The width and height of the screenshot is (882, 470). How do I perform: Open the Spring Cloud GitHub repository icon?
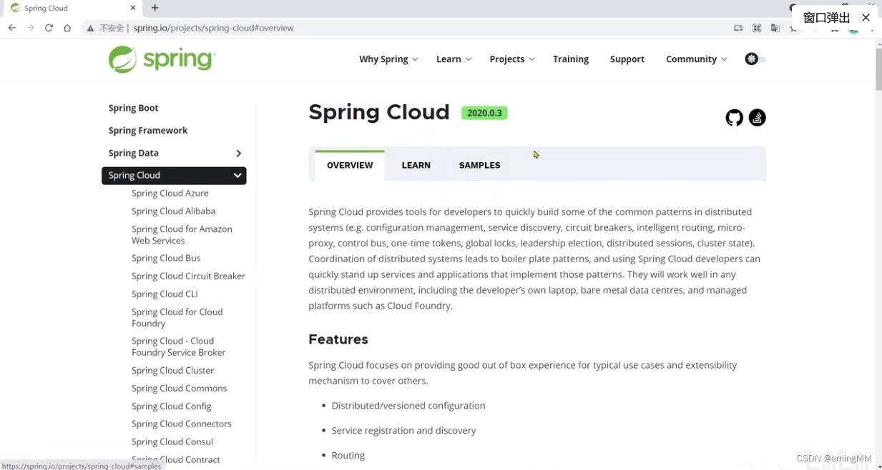pos(734,118)
